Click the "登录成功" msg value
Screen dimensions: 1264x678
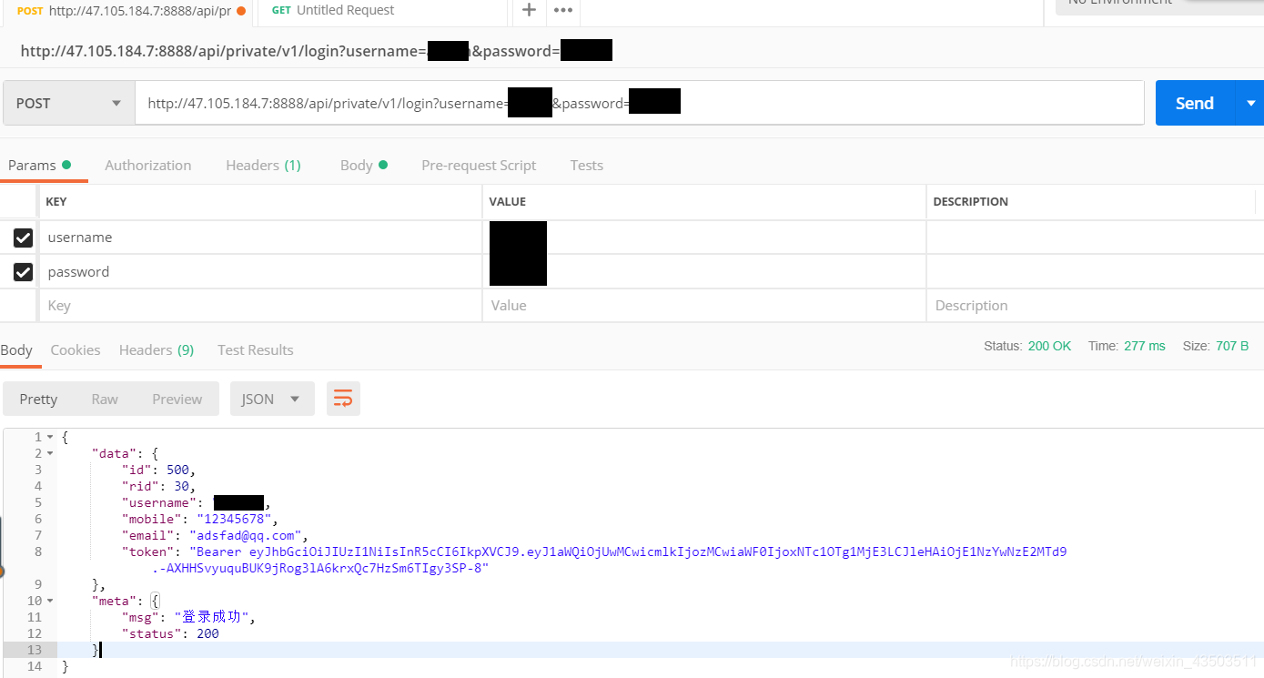[211, 617]
